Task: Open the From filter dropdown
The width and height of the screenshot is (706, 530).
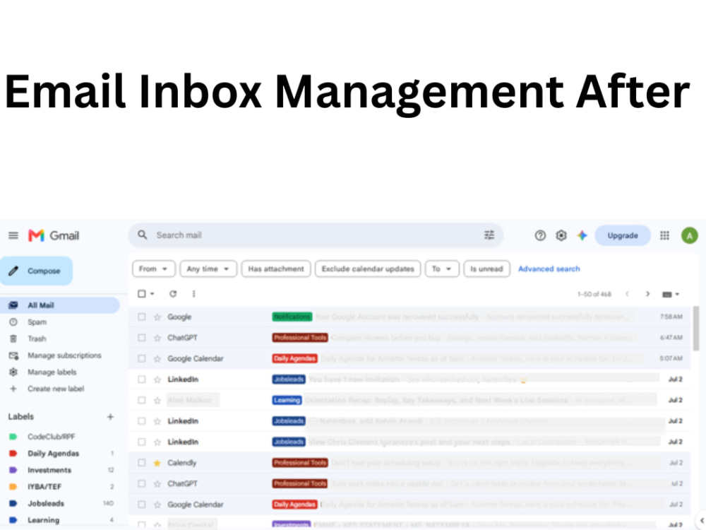Action: click(153, 269)
